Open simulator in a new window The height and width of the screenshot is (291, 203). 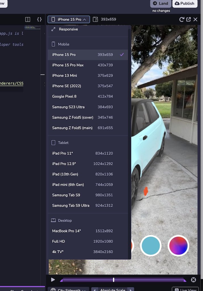pos(189,19)
